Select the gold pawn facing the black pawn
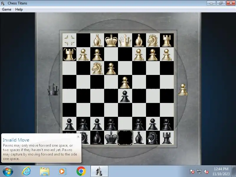Screen dimensions: 236x177 [x=125, y=83]
